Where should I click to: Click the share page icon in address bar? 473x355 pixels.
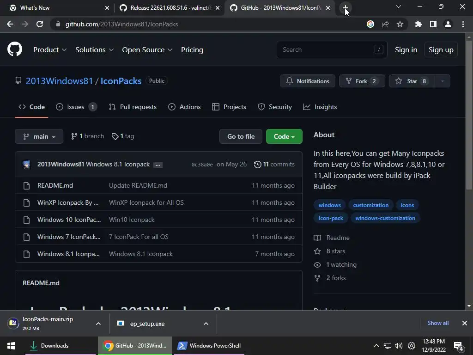coord(385,24)
